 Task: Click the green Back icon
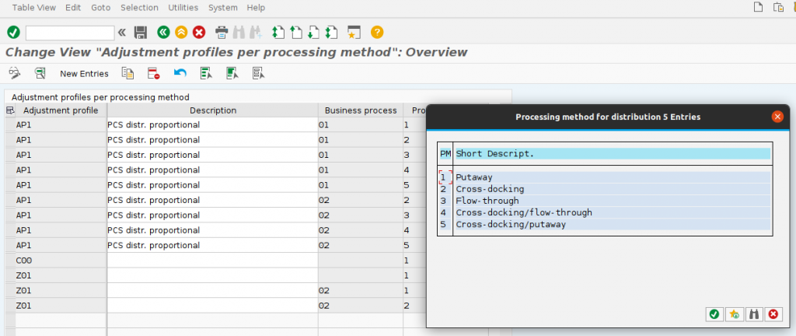(163, 33)
